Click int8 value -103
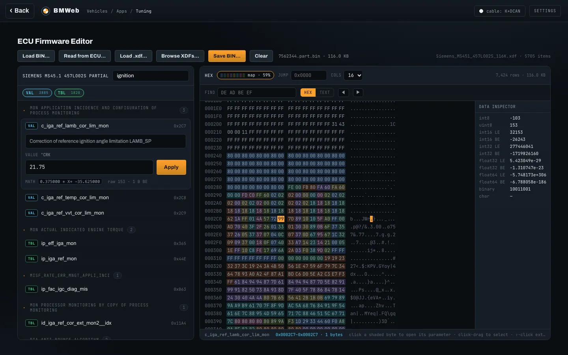The image size is (568, 355). click(x=515, y=118)
